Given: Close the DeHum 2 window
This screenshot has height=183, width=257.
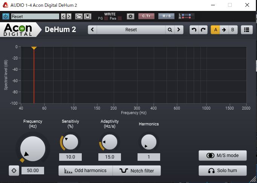Looking at the screenshot, I should tap(247, 5).
